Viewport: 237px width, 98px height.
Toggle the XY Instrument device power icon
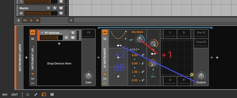pyautogui.click(x=105, y=32)
